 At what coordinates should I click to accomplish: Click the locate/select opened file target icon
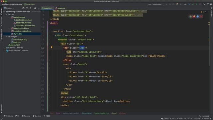tap(23, 8)
